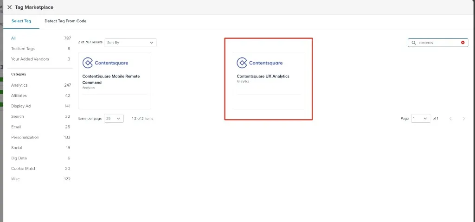This screenshot has width=475, height=222.
Task: Click into the tag search input field
Action: [438, 43]
